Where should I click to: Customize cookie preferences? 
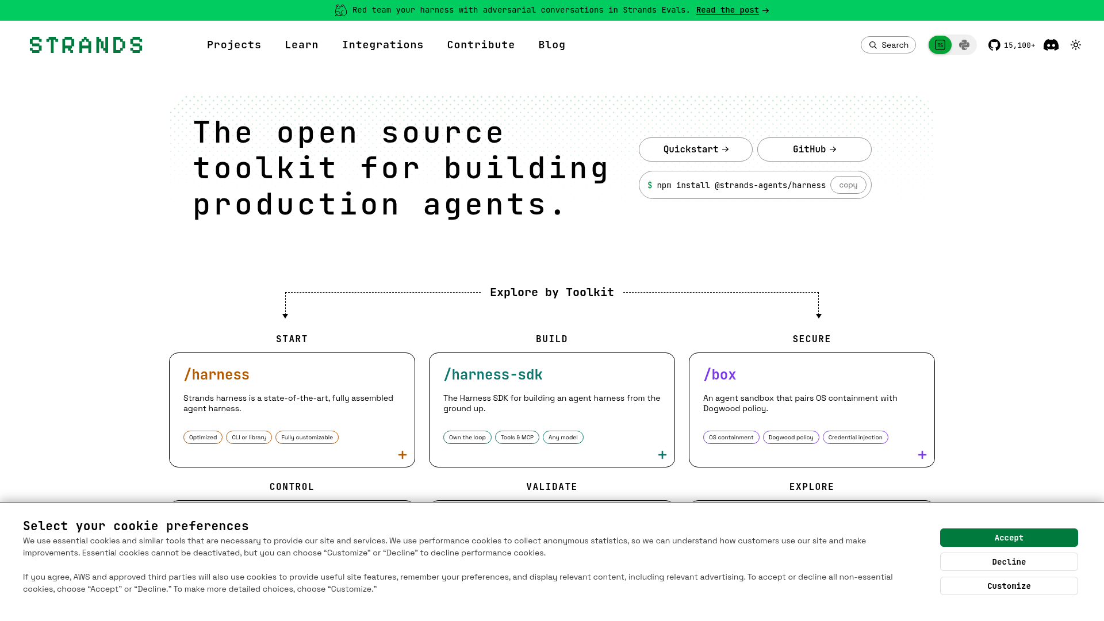pos(1009,586)
